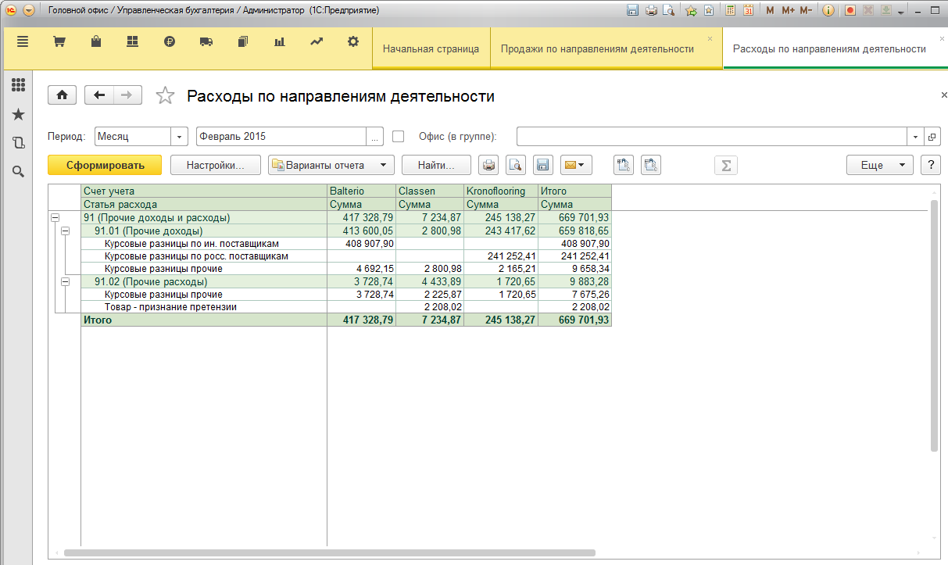The width and height of the screenshot is (948, 565).
Task: Open the bar chart reports section icon
Action: [x=279, y=42]
